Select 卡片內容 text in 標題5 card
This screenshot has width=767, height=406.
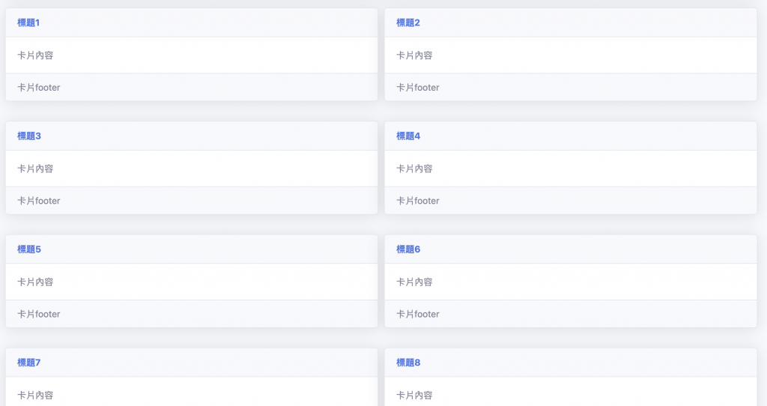(35, 282)
